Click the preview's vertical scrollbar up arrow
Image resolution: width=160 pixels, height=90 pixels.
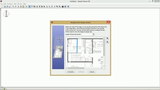point(104,38)
